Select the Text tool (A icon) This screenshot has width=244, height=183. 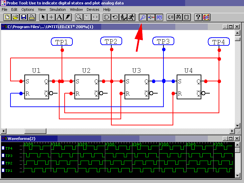tap(60, 17)
